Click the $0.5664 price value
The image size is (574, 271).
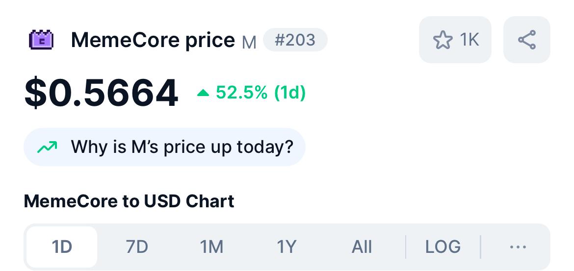pos(101,93)
